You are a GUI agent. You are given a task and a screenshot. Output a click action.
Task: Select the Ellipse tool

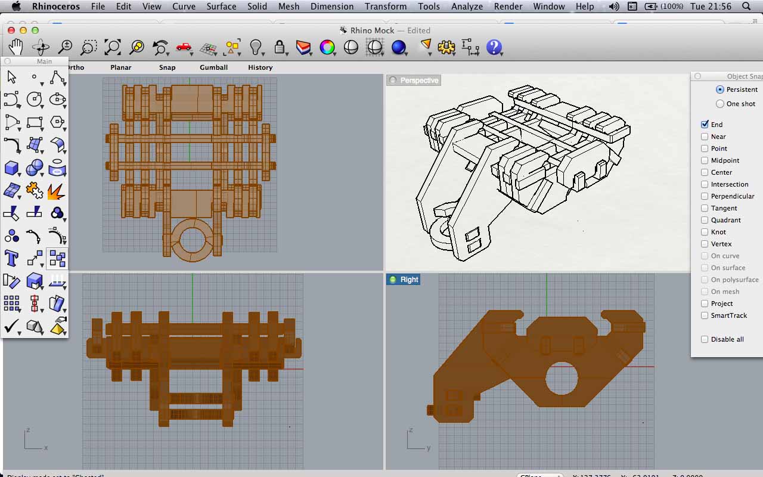click(x=57, y=99)
